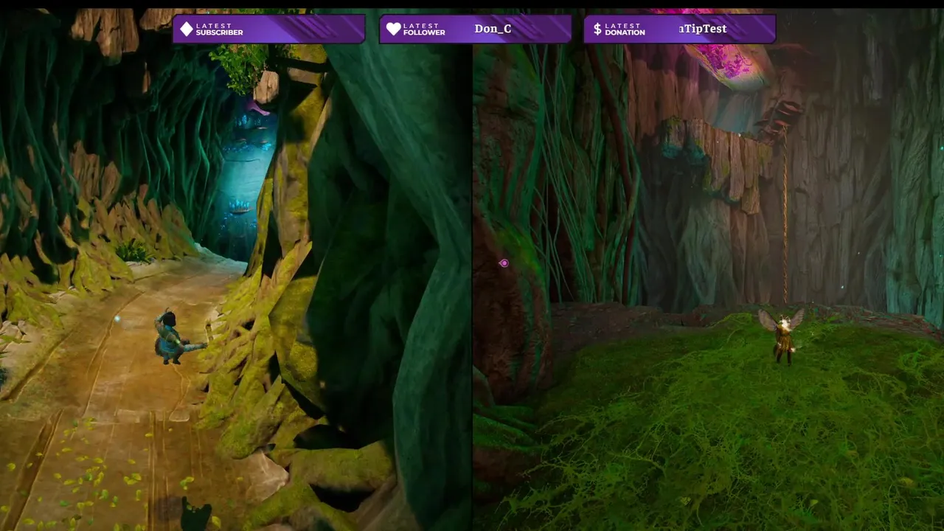Image resolution: width=944 pixels, height=531 pixels.
Task: Click the "Latest Follower" label
Action: [424, 29]
